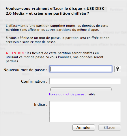Open the Password Assistant key icon

point(117,69)
